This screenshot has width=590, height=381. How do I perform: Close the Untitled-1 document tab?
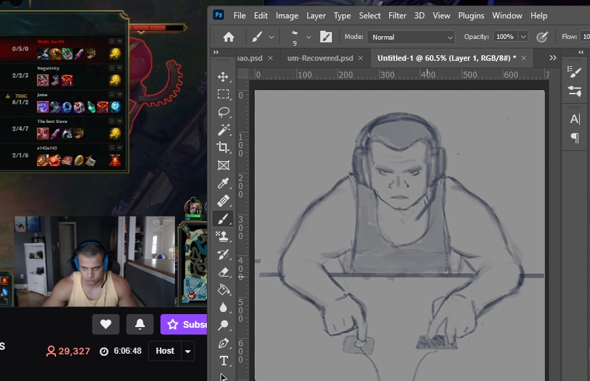click(x=523, y=58)
